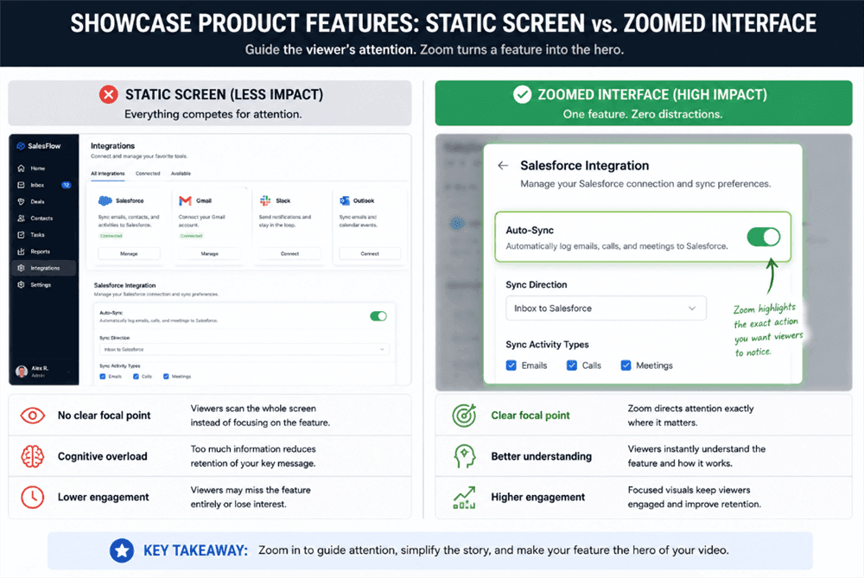The width and height of the screenshot is (864, 578).
Task: Click the Sync Direction label in zoomed interface
Action: pos(537,285)
